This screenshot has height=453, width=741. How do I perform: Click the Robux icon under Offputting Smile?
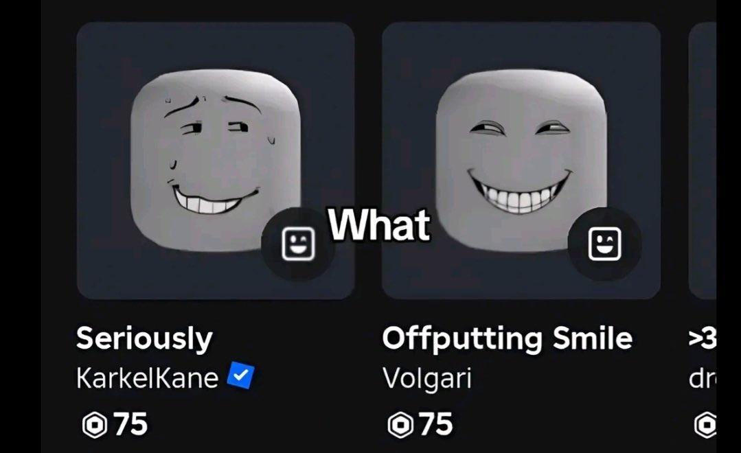coord(401,425)
